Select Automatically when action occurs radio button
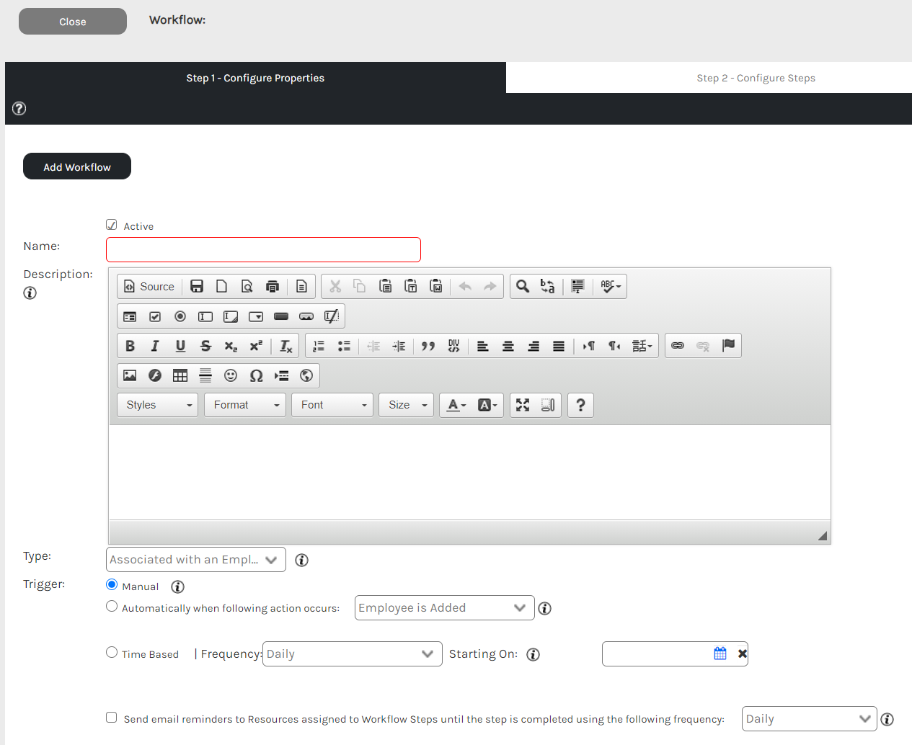The width and height of the screenshot is (912, 745). point(112,606)
